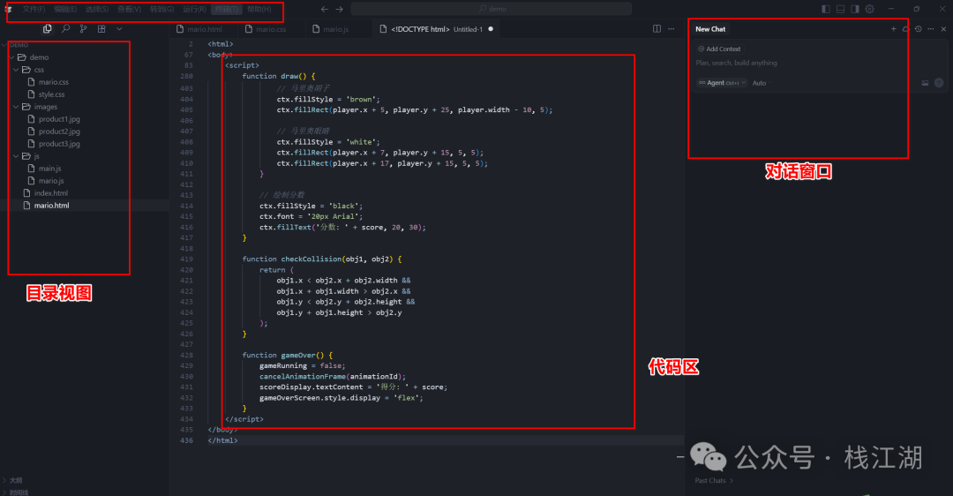Select the New Chat tab
This screenshot has height=496, width=953.
pos(710,28)
